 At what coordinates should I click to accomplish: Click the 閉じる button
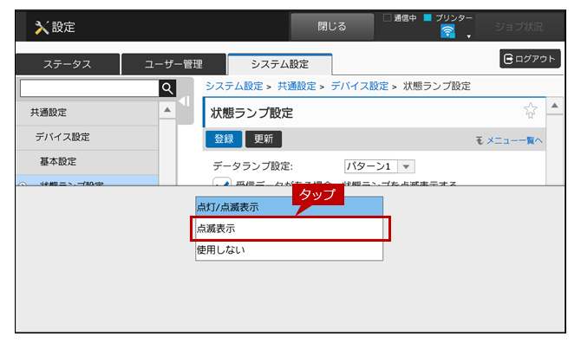332,26
